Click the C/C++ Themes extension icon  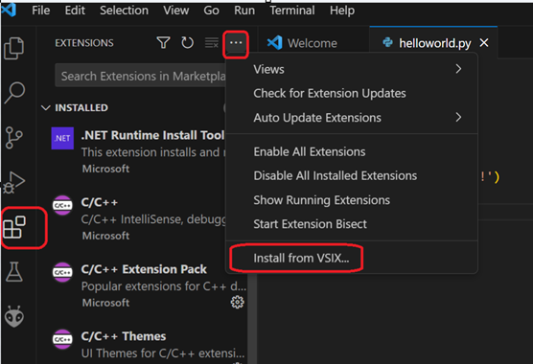[62, 339]
